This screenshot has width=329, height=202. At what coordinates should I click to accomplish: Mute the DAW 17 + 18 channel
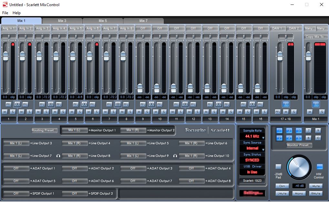tap(286, 112)
